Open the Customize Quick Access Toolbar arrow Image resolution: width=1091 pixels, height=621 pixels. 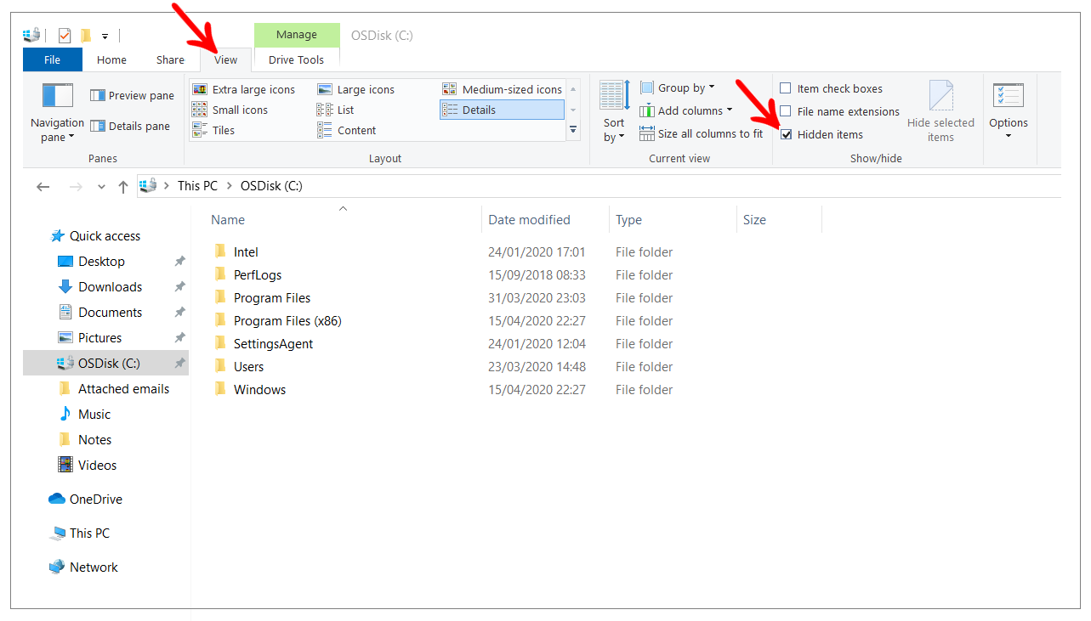(105, 37)
